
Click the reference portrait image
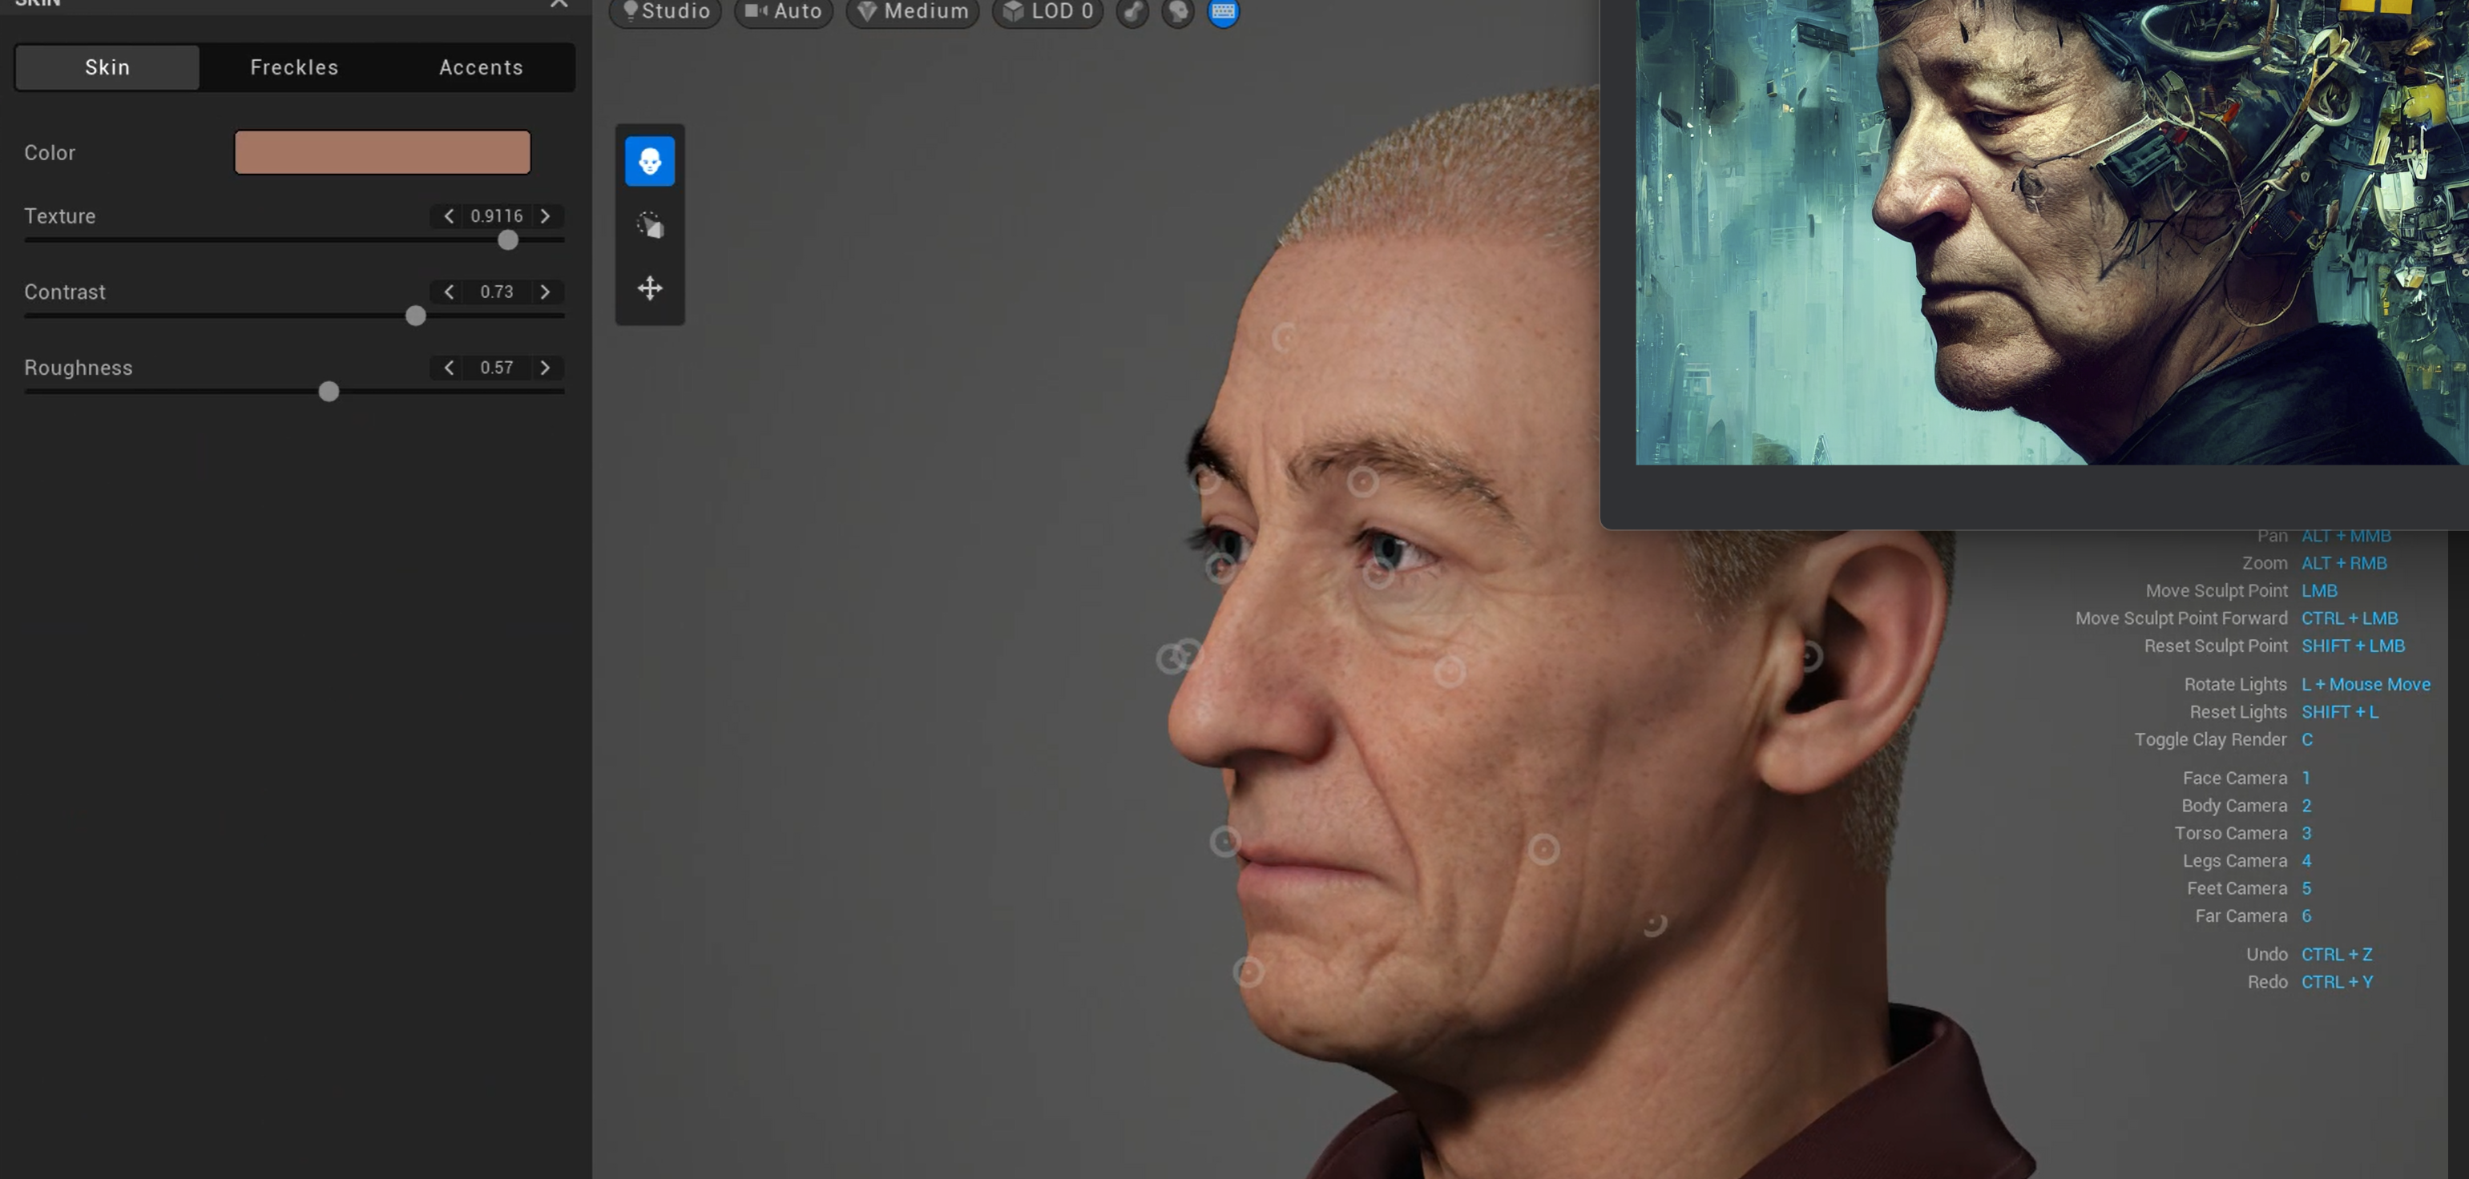tap(2051, 231)
